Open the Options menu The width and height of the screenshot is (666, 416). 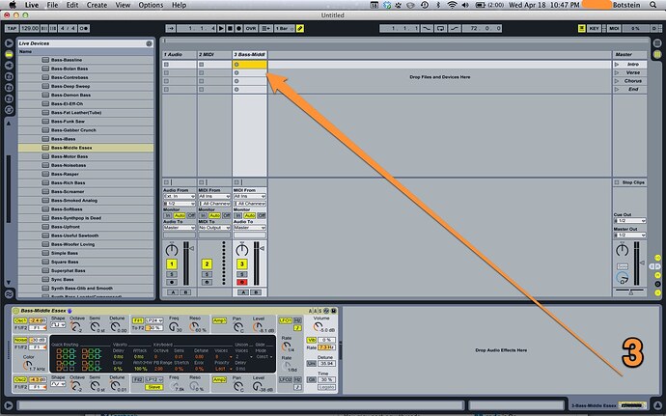point(151,5)
